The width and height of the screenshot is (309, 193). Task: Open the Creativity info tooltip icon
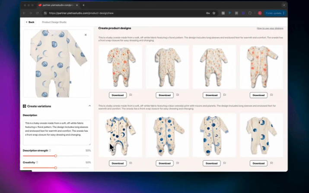(x=37, y=162)
